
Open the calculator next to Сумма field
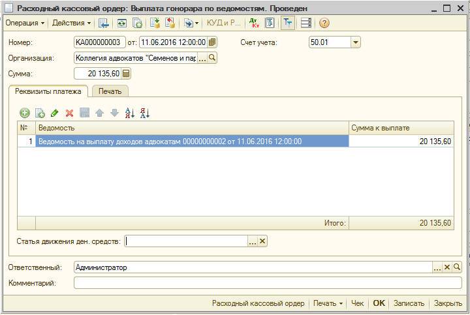(127, 74)
